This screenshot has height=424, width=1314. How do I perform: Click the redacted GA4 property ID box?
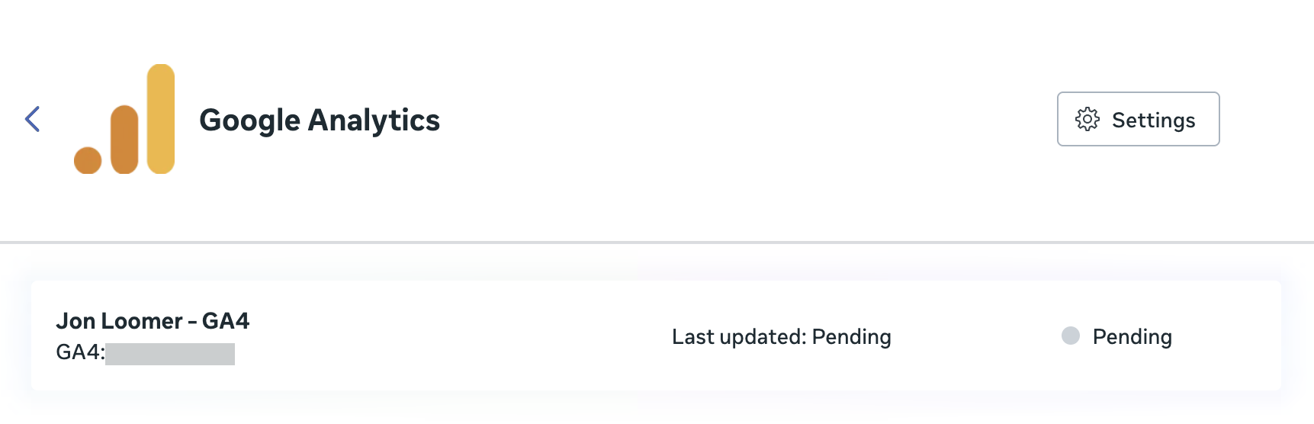170,354
